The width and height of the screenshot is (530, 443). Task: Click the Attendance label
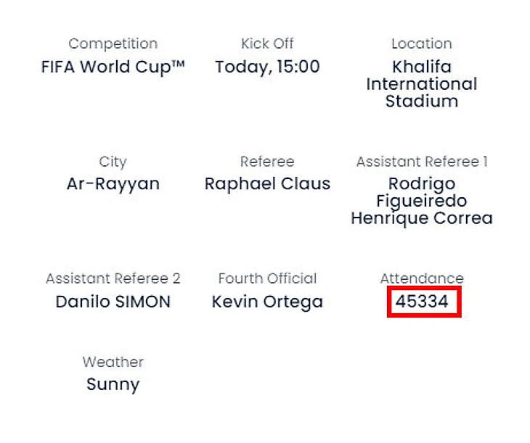click(x=421, y=278)
